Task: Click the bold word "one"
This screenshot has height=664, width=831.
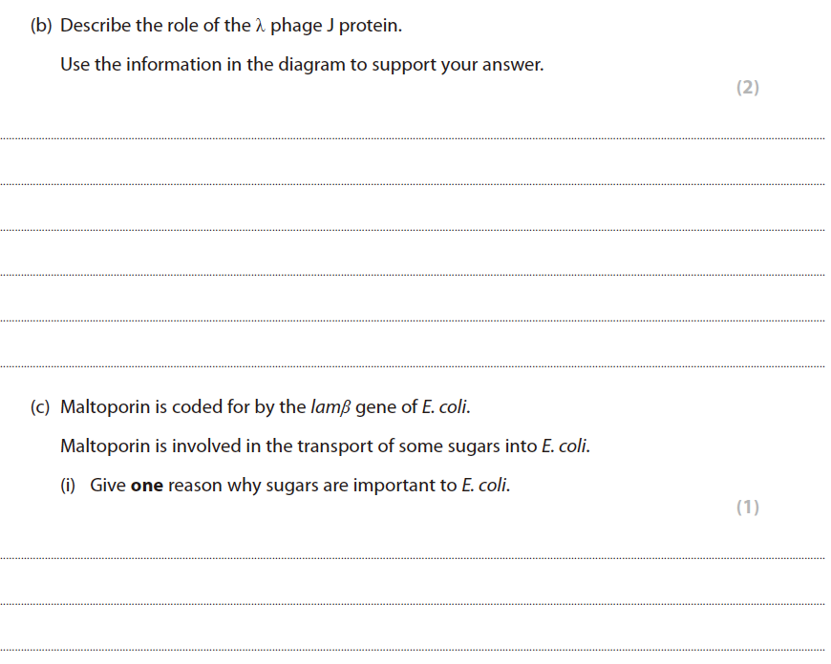Action: pyautogui.click(x=147, y=486)
